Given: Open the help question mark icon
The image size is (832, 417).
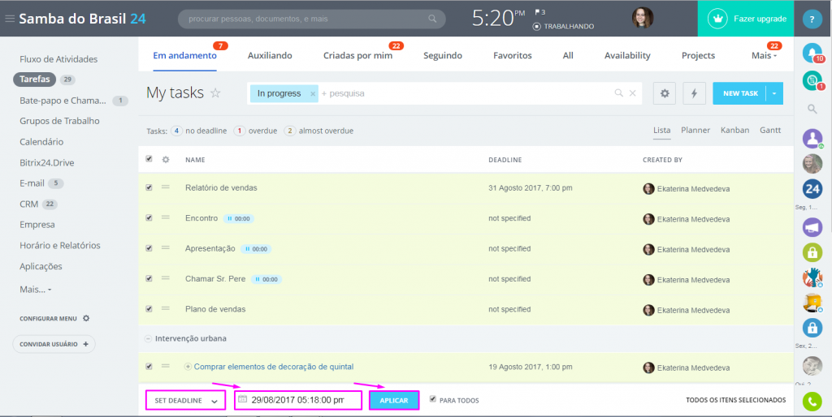Looking at the screenshot, I should click(812, 19).
